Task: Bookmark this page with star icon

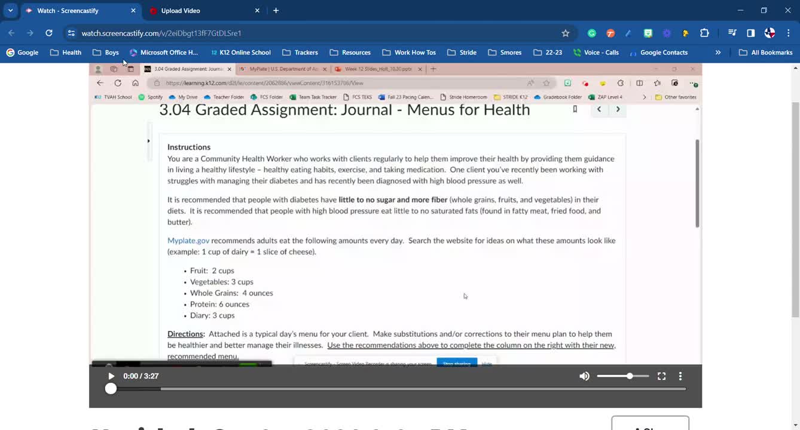Action: click(566, 33)
